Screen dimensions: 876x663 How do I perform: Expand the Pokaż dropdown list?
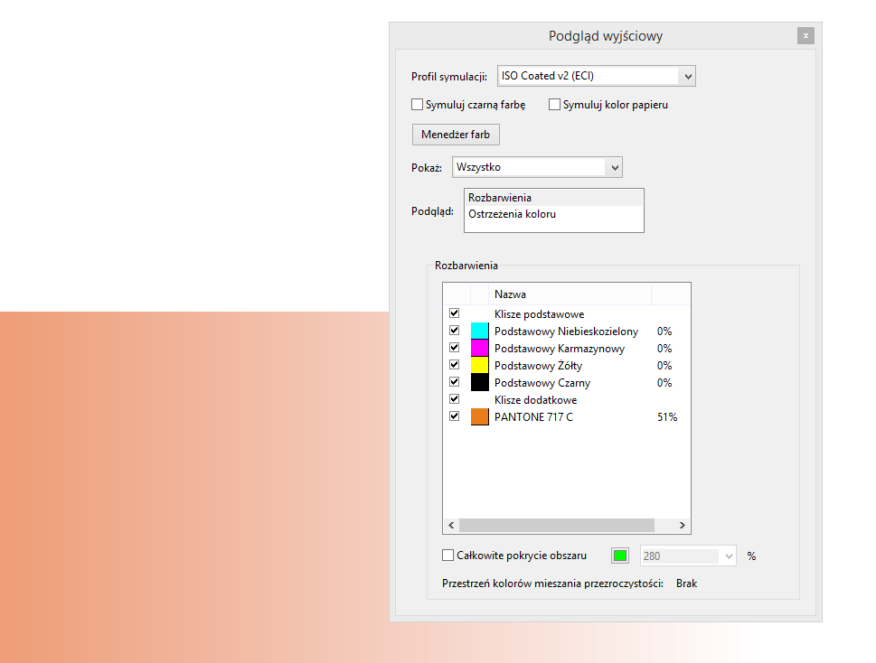click(x=615, y=167)
